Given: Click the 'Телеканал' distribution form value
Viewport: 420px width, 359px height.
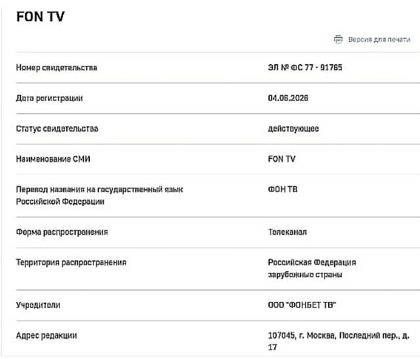Looking at the screenshot, I should click(x=287, y=232).
